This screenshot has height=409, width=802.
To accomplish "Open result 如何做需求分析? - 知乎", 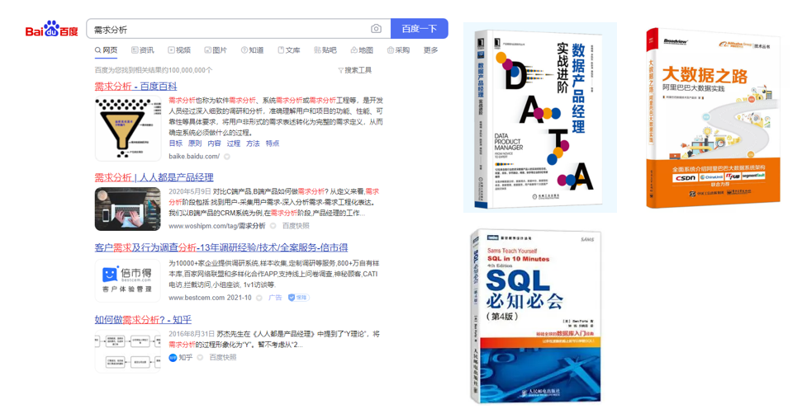I will (143, 320).
